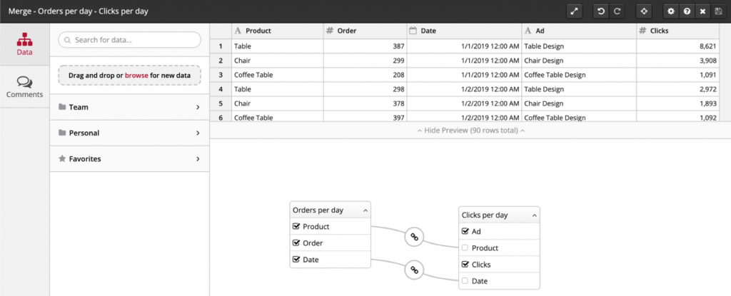Click the X close icon in toolbar
731x296 pixels.
click(x=702, y=11)
